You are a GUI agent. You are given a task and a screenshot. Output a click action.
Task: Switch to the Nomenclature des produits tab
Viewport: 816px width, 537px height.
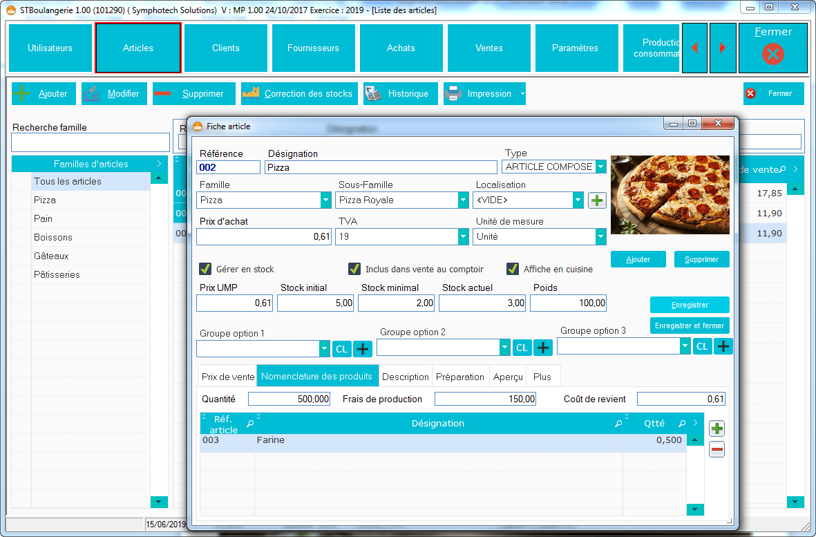[x=317, y=376]
